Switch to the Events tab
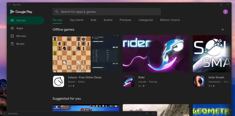 108,20
